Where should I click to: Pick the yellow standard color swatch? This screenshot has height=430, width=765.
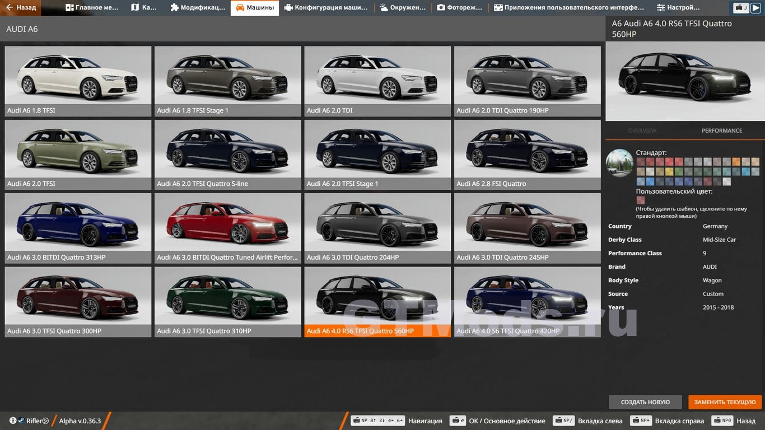pos(669,171)
